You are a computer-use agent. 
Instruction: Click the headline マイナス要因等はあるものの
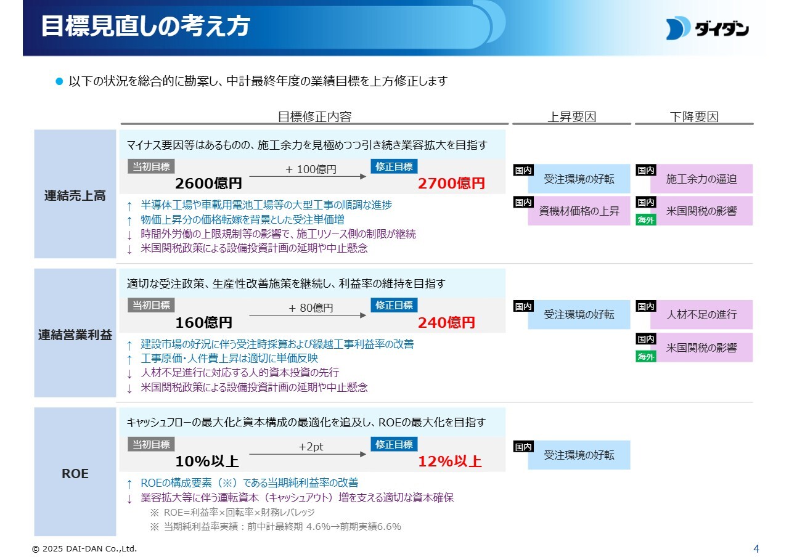pyautogui.click(x=307, y=145)
